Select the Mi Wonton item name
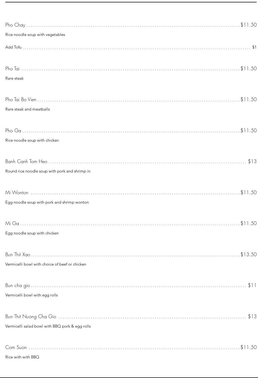Image resolution: width=258 pixels, height=378 pixels. pyautogui.click(x=17, y=193)
